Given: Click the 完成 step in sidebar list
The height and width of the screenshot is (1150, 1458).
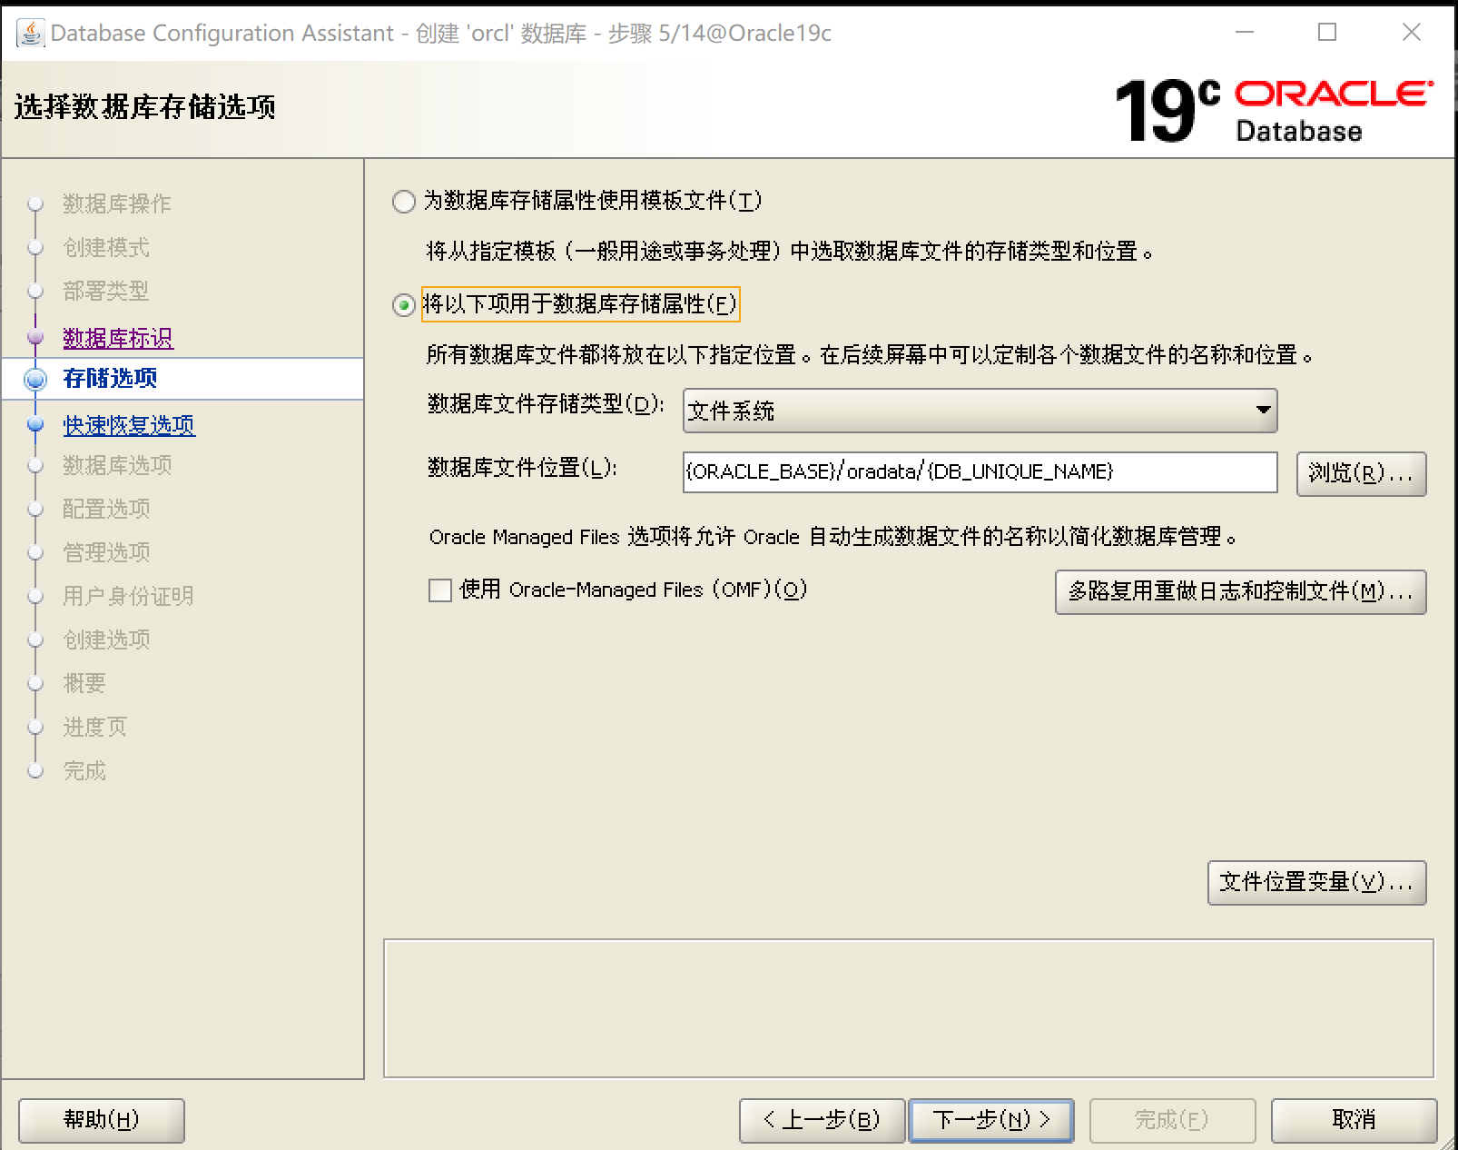Looking at the screenshot, I should (84, 770).
